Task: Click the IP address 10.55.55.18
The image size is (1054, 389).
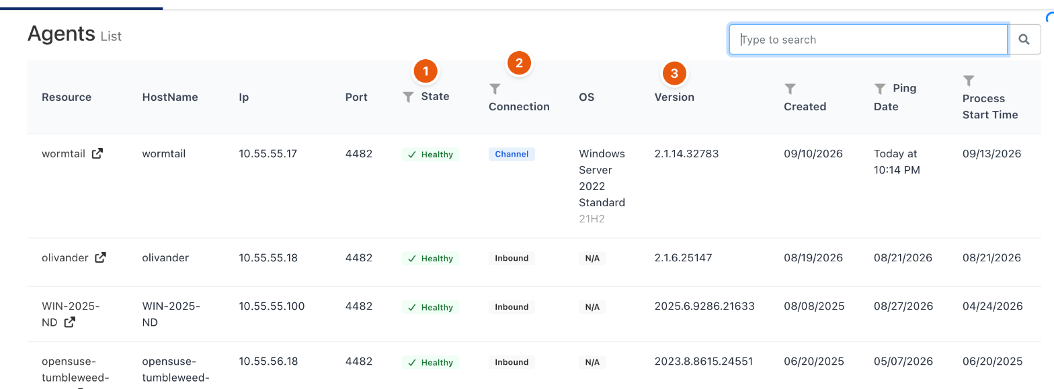Action: click(x=268, y=257)
